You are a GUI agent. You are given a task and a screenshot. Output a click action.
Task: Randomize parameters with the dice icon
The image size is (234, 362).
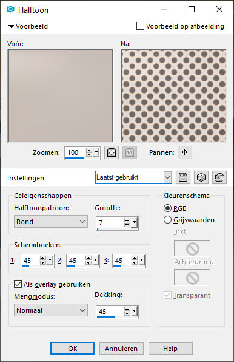(x=201, y=177)
